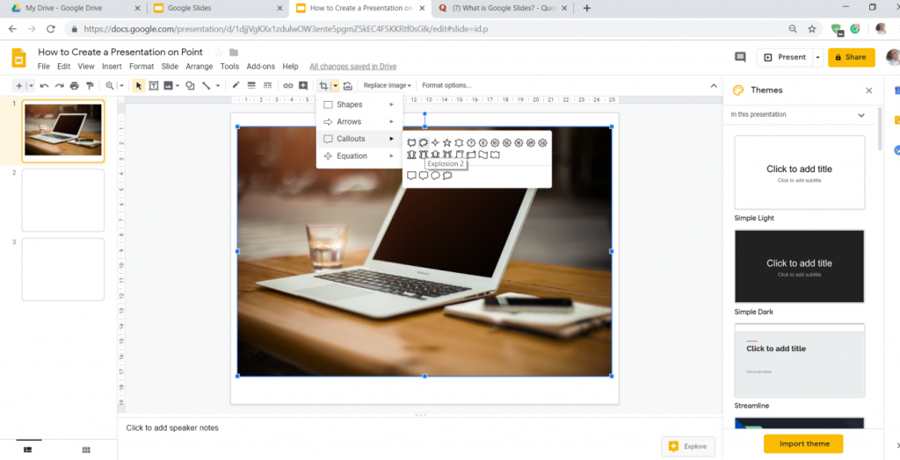Close the Themes panel

(x=869, y=90)
